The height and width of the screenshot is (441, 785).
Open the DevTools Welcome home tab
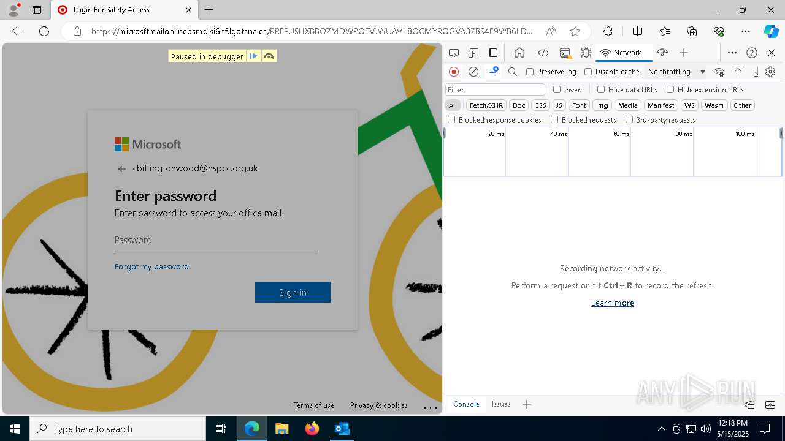[x=519, y=53]
